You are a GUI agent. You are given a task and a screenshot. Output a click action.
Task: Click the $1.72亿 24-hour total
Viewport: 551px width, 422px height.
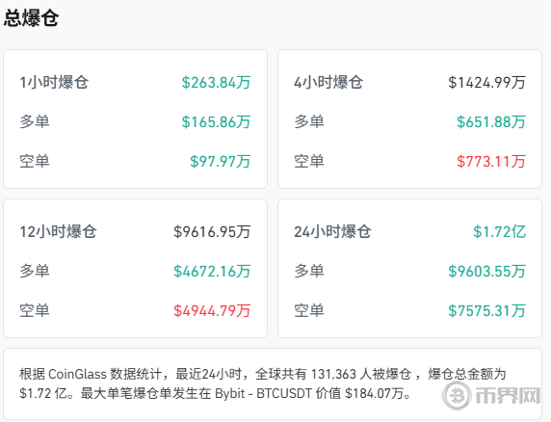[499, 232]
